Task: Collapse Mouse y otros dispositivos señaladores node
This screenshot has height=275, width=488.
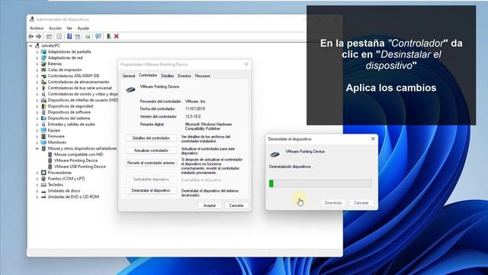Action: point(37,148)
